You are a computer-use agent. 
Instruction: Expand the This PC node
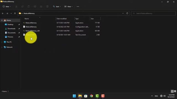point(2,42)
